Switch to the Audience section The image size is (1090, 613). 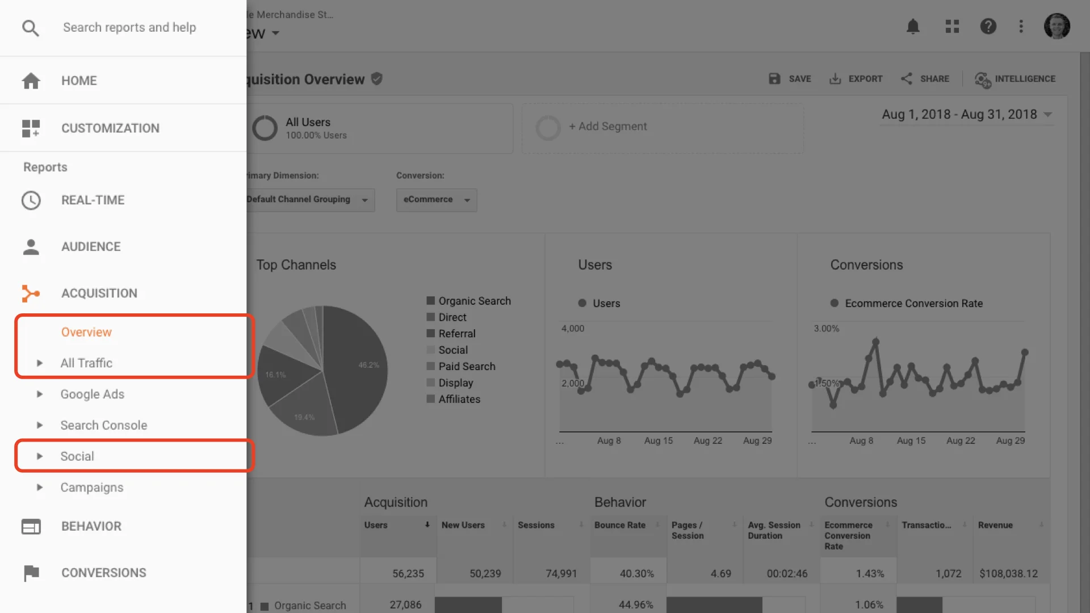coord(90,246)
